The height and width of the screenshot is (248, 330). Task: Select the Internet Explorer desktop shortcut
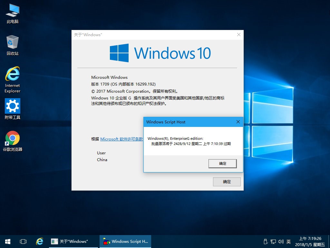coord(13,80)
